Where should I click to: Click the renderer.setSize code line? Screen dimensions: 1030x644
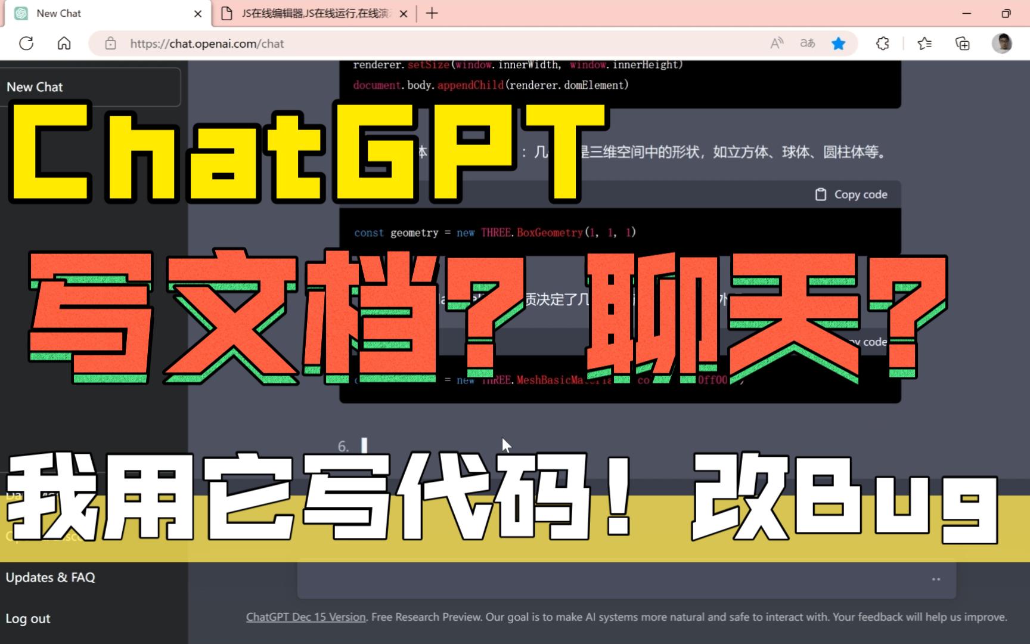click(x=517, y=64)
